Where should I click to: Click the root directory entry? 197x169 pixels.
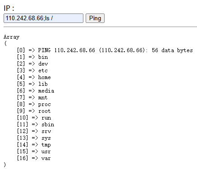(x=45, y=111)
